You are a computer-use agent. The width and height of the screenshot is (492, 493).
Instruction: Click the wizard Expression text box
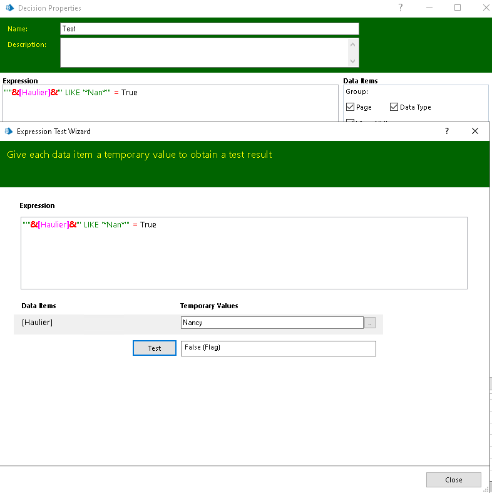pos(244,253)
